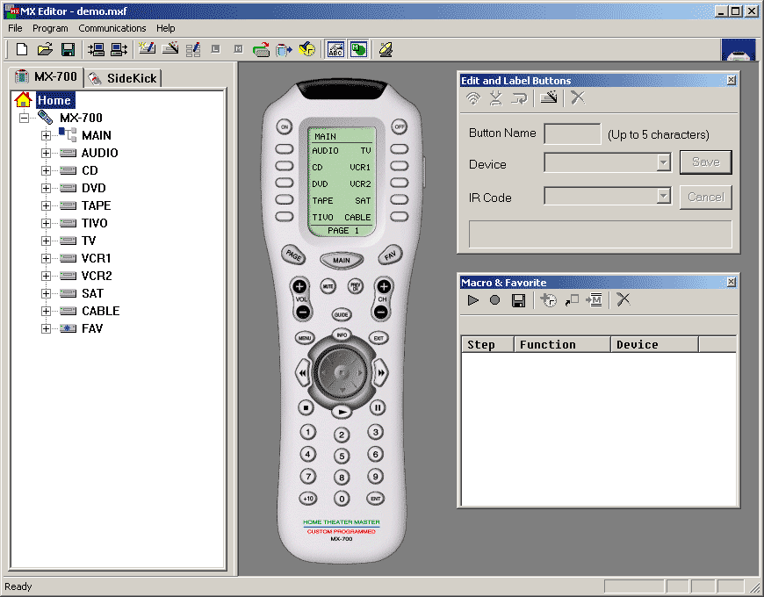The width and height of the screenshot is (764, 597).
Task: Collapse the MX-700 tree node
Action: pyautogui.click(x=24, y=118)
